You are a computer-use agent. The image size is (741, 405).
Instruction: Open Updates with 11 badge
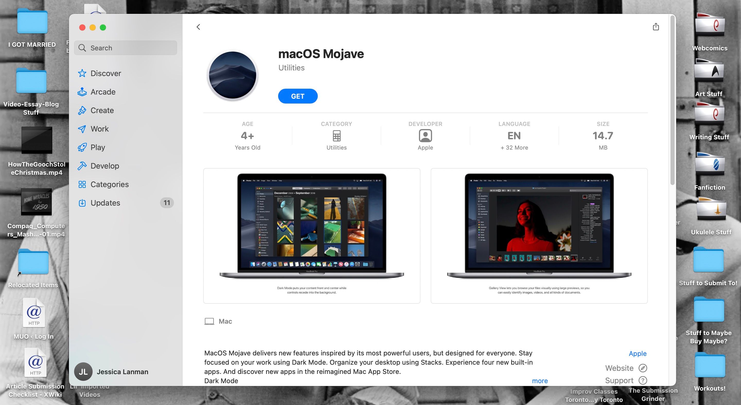pyautogui.click(x=105, y=203)
